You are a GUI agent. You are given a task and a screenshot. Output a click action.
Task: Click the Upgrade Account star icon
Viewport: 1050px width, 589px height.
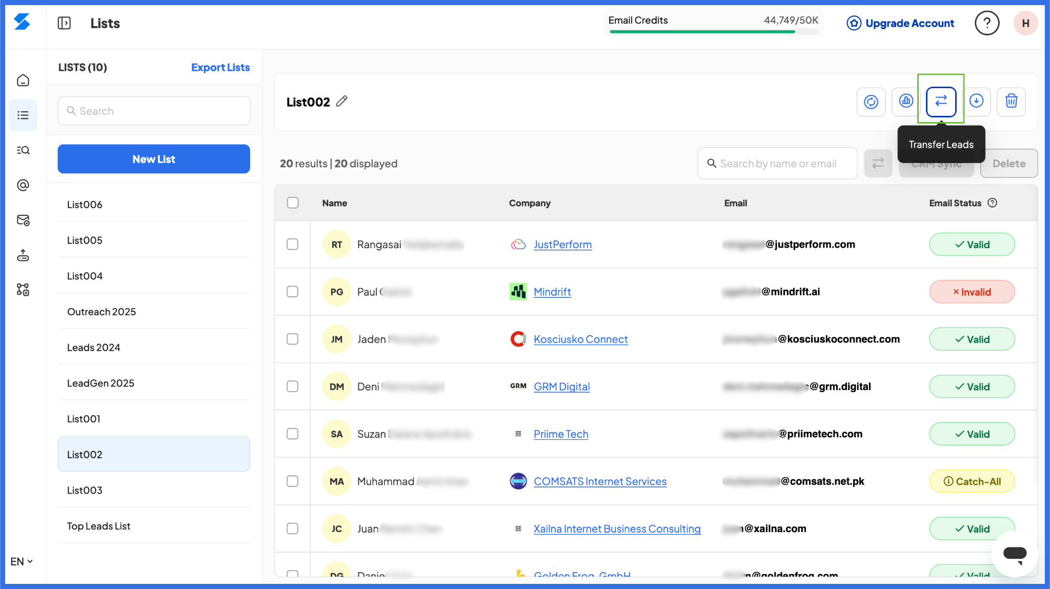854,23
